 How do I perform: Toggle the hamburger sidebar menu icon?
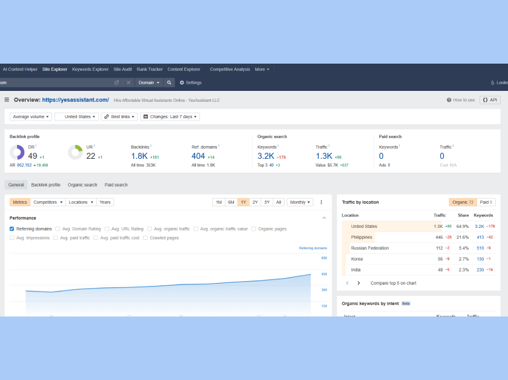click(x=7, y=100)
